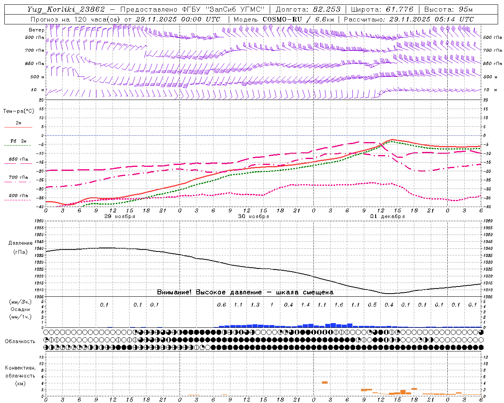The height and width of the screenshot is (403, 504).
Task: Click the 'Ветер' wind section label
Action: pyautogui.click(x=36, y=30)
